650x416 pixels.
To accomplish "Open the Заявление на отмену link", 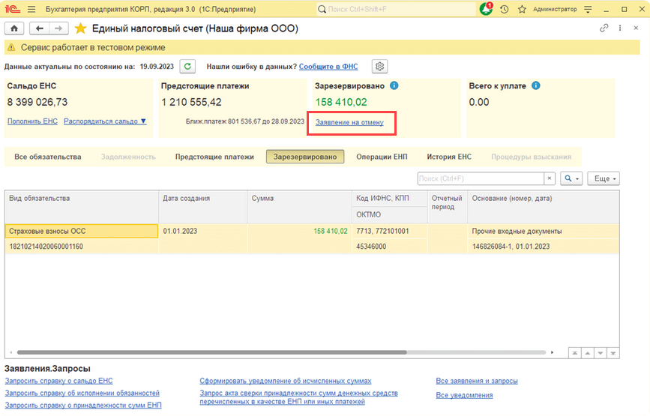I will 349,122.
